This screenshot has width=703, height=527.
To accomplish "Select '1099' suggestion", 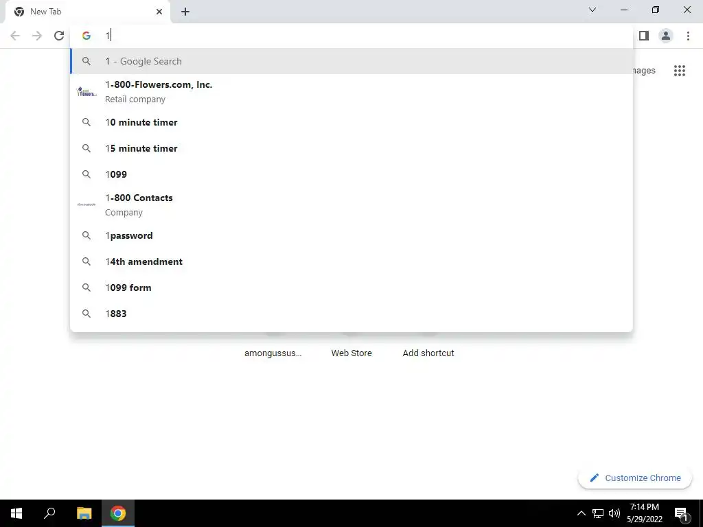I will coord(351,174).
